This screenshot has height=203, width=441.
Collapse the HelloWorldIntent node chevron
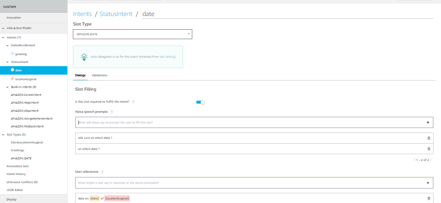8,45
